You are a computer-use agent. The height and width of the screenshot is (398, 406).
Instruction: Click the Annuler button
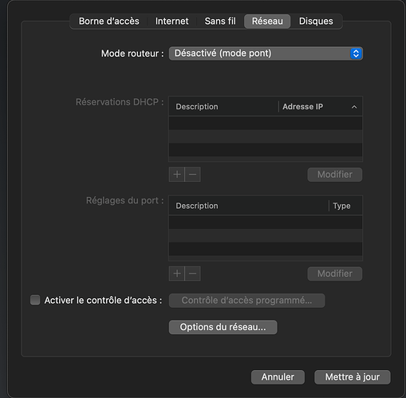278,377
